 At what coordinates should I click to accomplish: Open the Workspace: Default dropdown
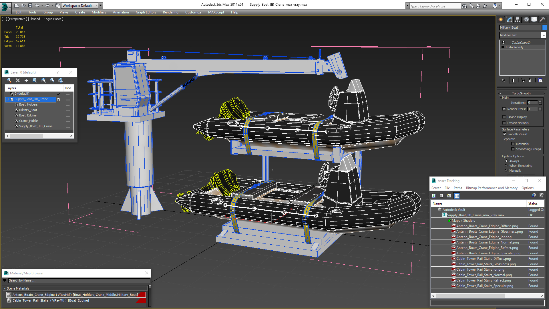click(80, 5)
